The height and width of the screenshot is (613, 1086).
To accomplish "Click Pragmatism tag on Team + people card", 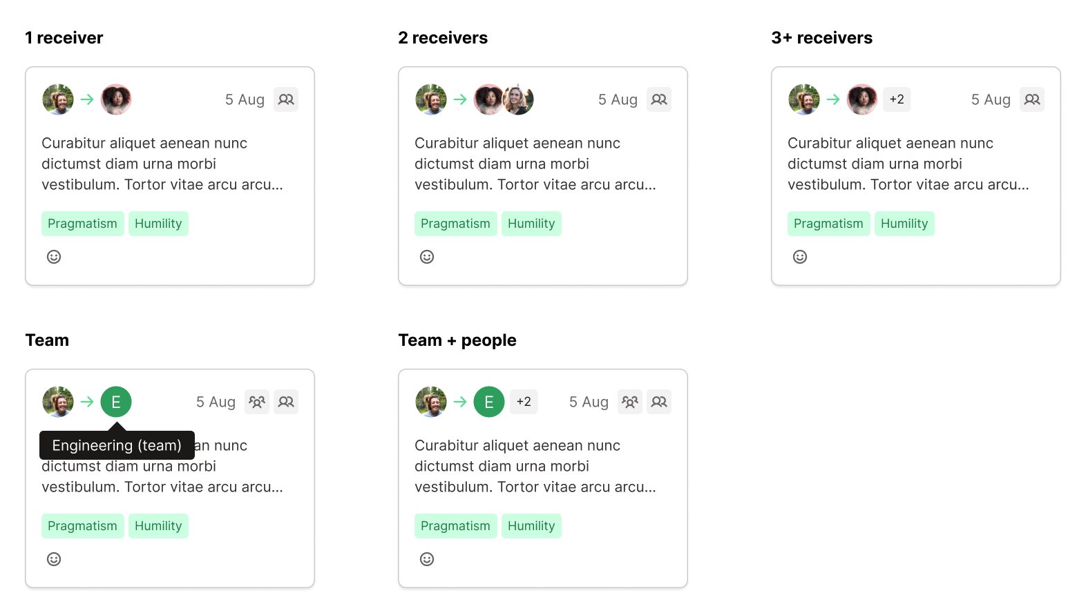I will pyautogui.click(x=455, y=526).
